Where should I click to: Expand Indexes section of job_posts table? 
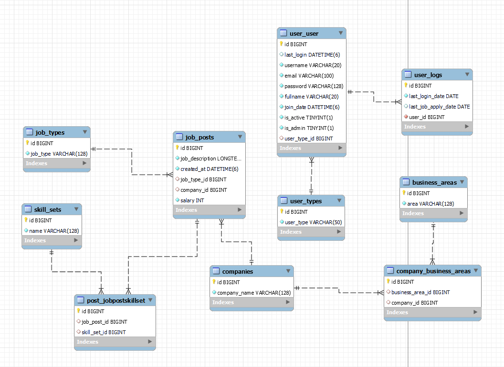point(240,209)
